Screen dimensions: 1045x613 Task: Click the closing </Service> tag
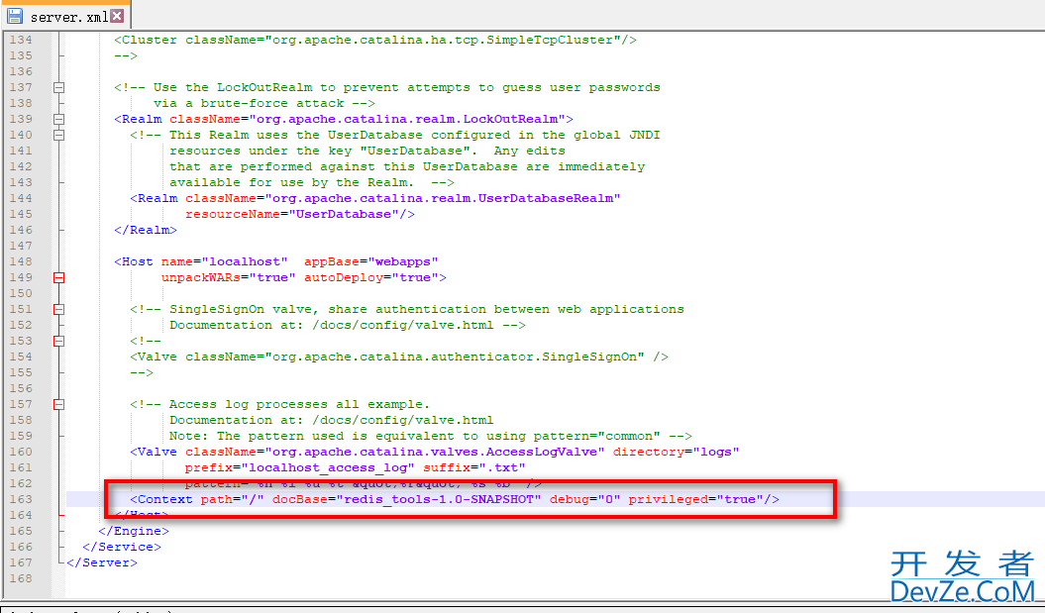[121, 548]
